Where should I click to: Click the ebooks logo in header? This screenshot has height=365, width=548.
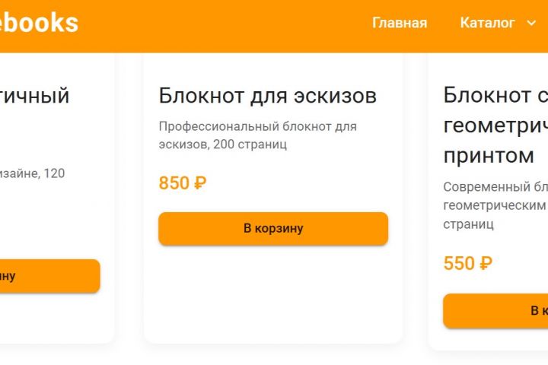(40, 23)
